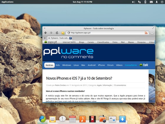This screenshot has width=165, height=124.
Task: Click the pplware no comments logo
Action: pyautogui.click(x=68, y=53)
